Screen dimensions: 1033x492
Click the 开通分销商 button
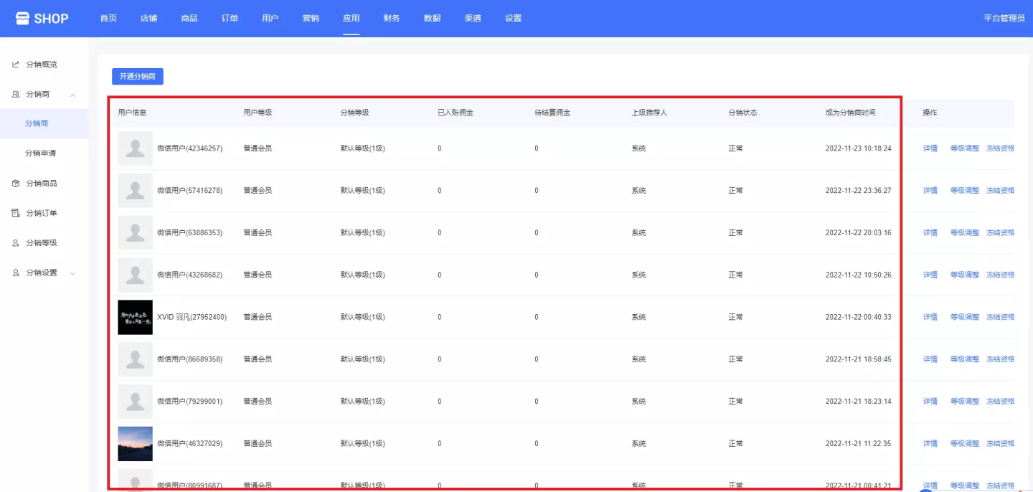138,76
